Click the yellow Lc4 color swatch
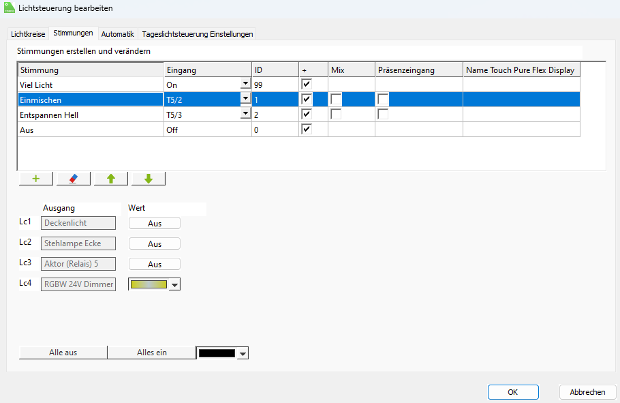 (149, 284)
